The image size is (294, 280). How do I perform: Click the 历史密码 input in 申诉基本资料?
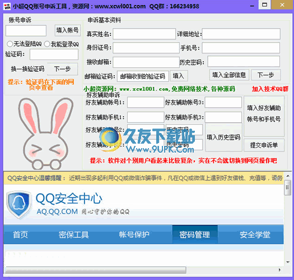click(244, 61)
